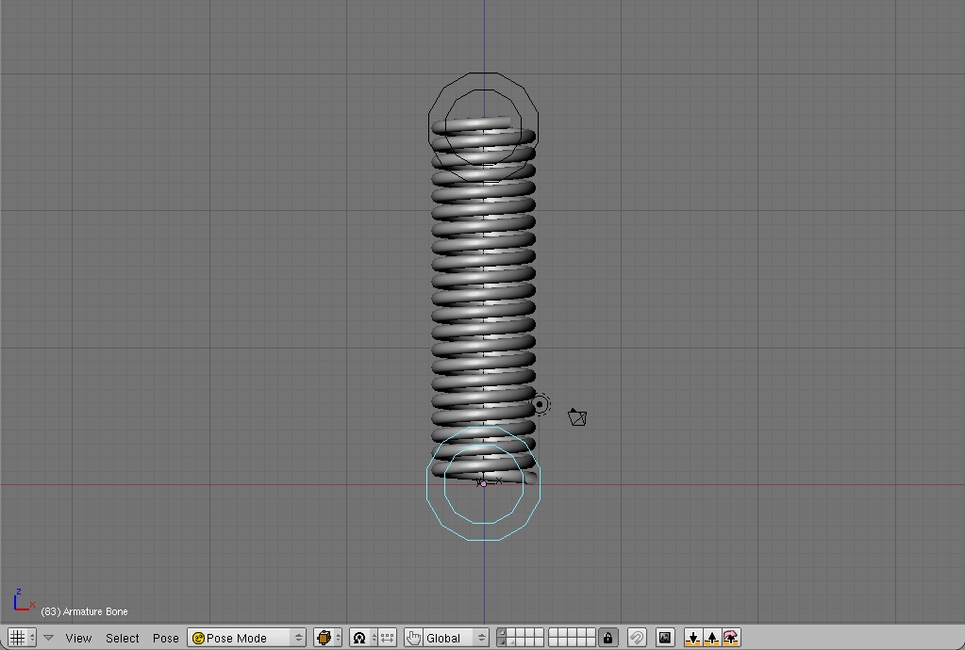Open the Global orientation dropdown
Screen dimensions: 965x650
(456, 638)
